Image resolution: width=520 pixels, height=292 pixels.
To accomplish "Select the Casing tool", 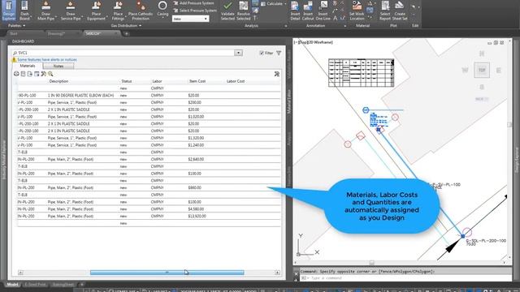I will tap(162, 9).
